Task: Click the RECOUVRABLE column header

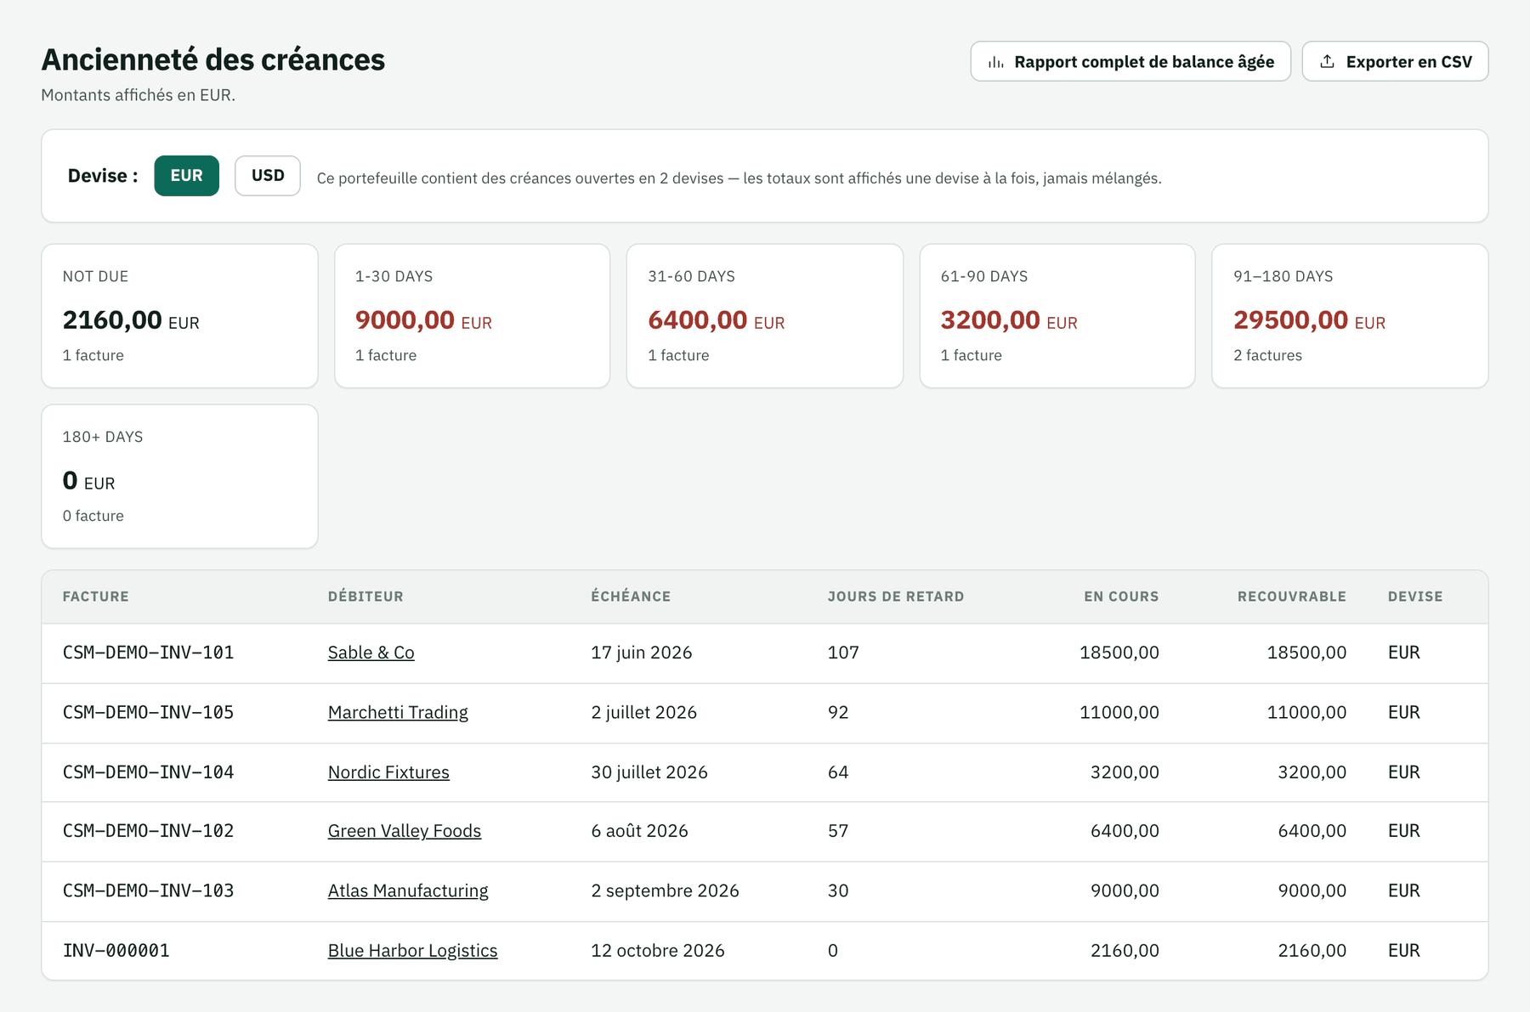Action: [1292, 596]
